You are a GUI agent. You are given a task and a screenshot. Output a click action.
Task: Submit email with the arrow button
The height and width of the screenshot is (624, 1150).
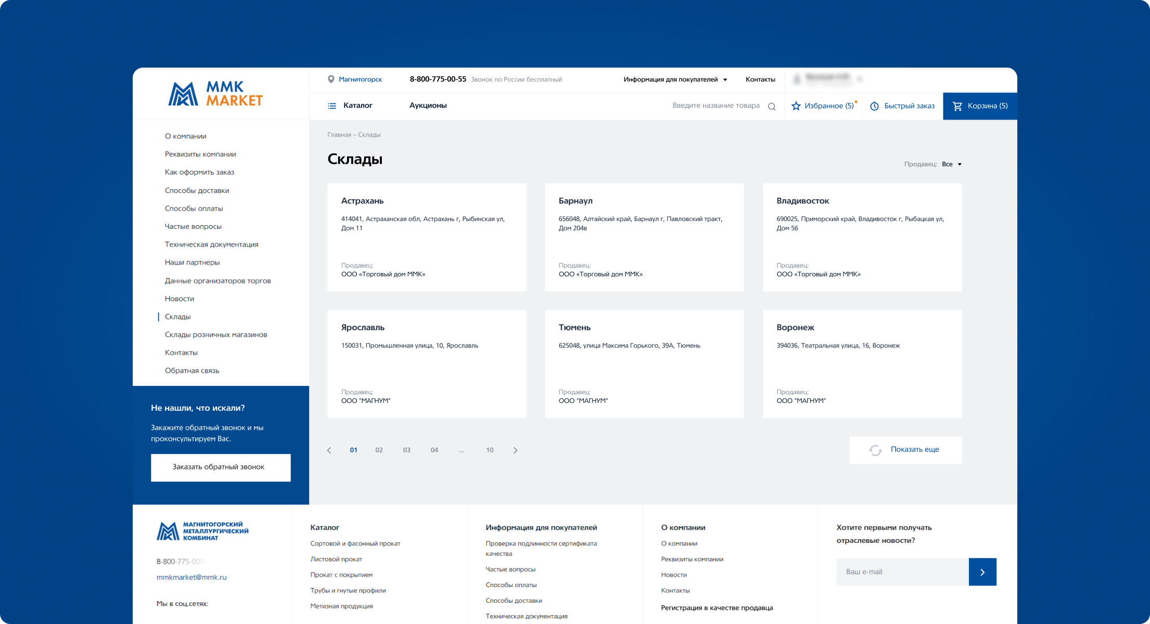tap(982, 572)
